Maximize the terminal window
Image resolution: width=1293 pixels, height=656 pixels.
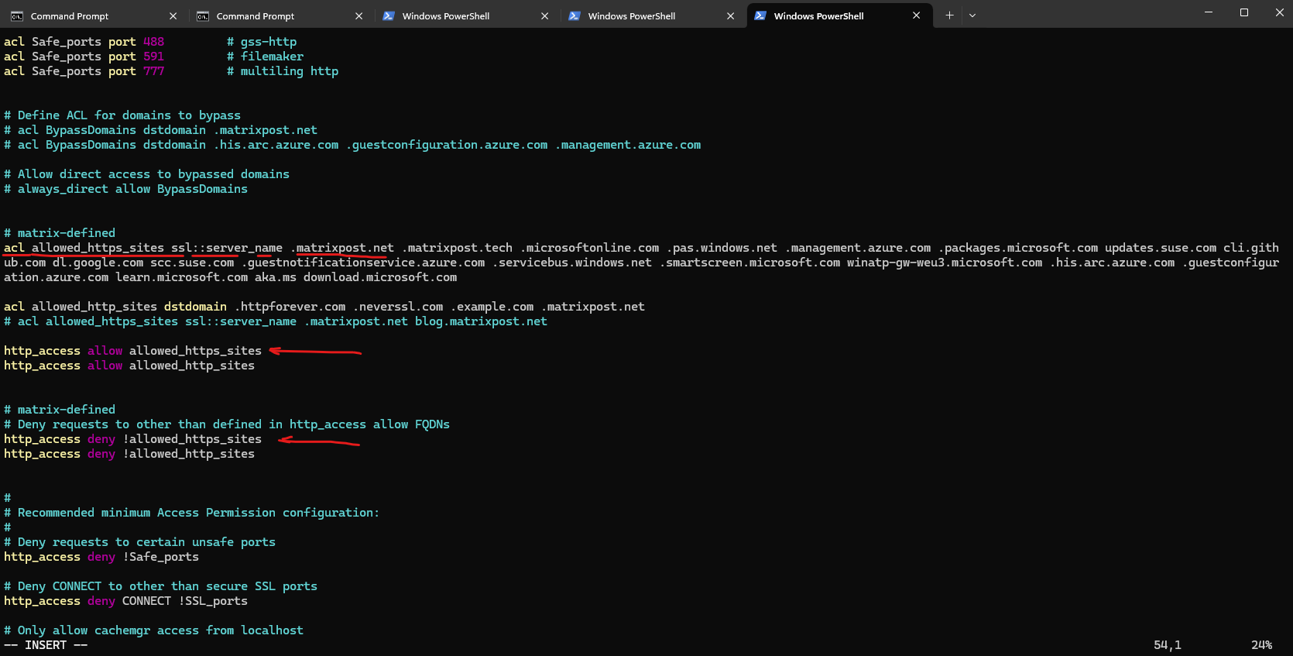coord(1244,13)
